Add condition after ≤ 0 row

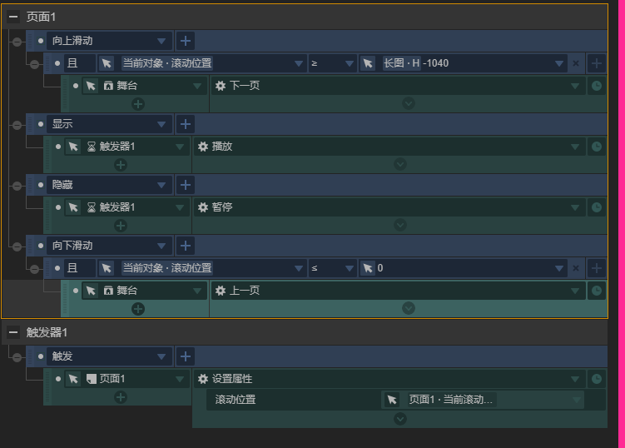click(597, 268)
